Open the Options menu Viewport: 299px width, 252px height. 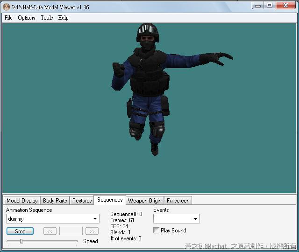[27, 18]
